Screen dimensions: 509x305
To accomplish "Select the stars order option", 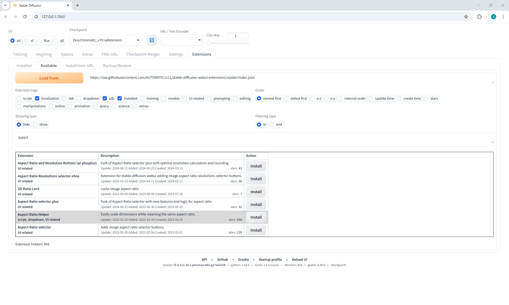I will (x=427, y=98).
